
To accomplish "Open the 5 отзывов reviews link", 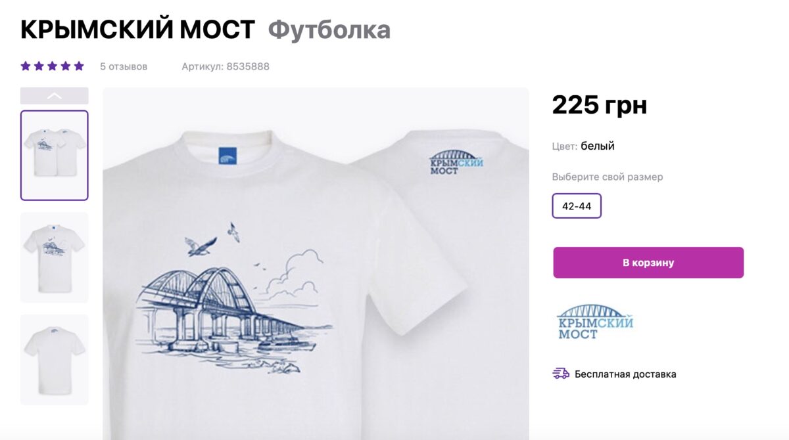I will tap(124, 66).
